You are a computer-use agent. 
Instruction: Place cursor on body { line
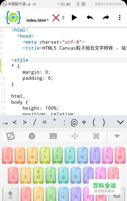[x=20, y=102]
